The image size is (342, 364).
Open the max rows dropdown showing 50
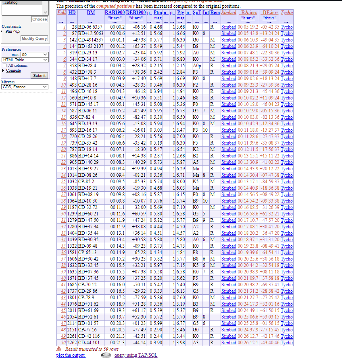click(34, 54)
